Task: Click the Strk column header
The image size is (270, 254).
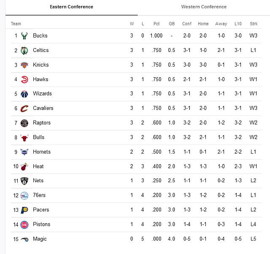Action: click(x=254, y=24)
